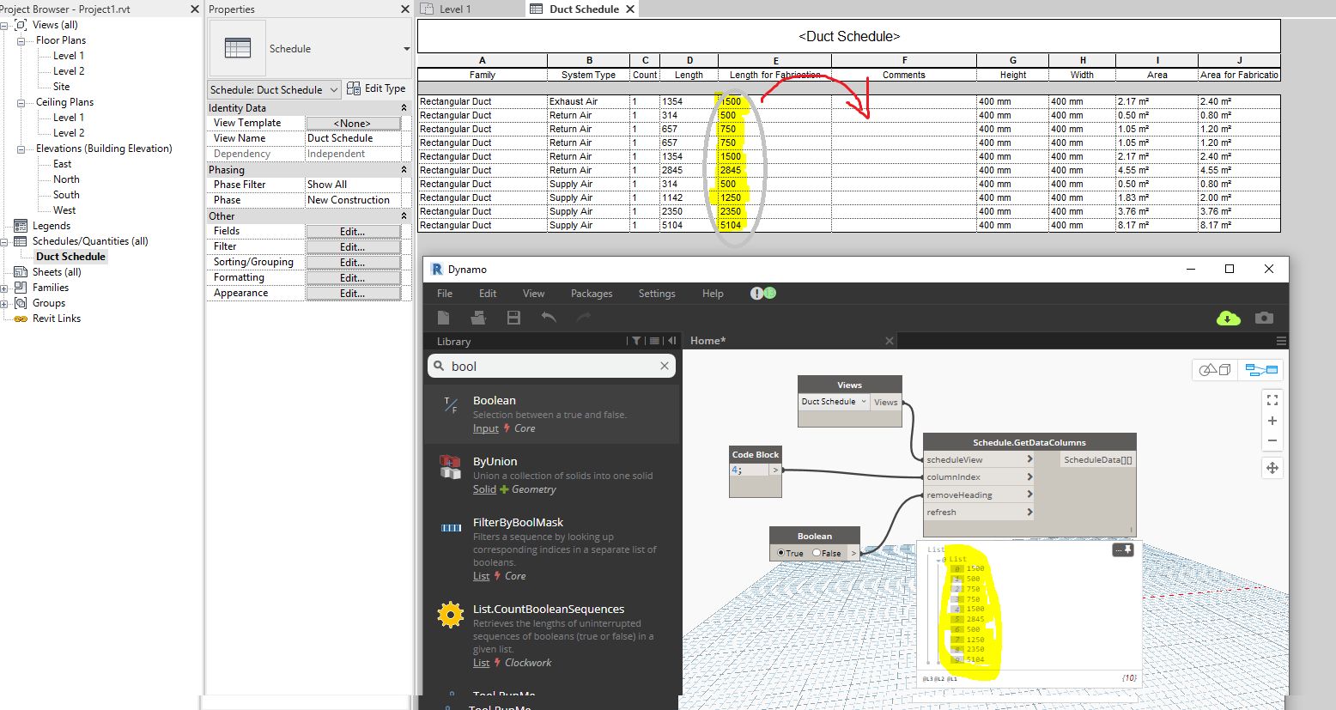Click Filter Edit... button
Screen dimensions: 1336x710
(353, 247)
